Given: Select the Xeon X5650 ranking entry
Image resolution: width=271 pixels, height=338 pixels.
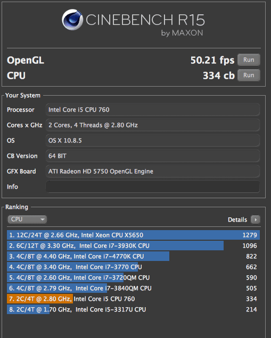Looking at the screenshot, I should click(133, 235).
